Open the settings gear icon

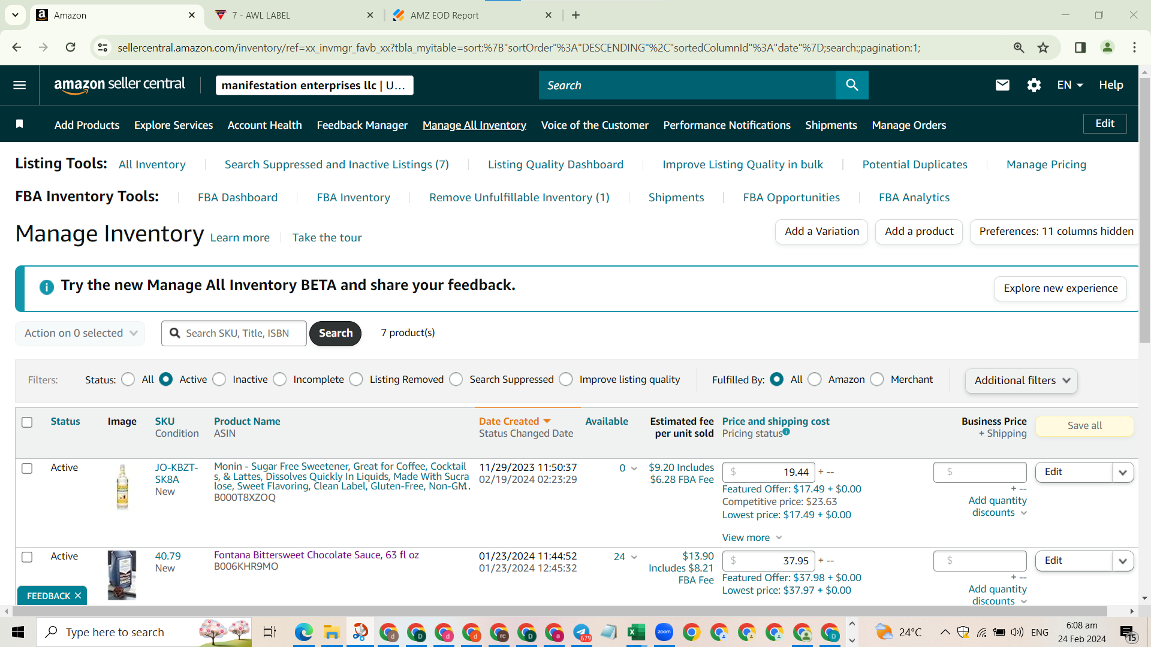coord(1034,85)
